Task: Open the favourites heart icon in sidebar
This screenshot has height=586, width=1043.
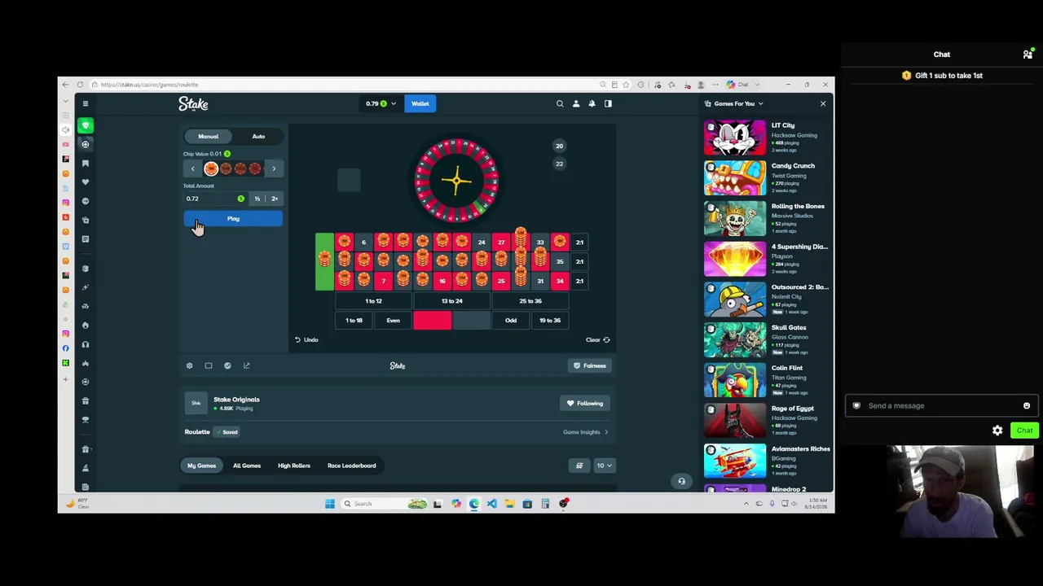Action: coord(85,181)
